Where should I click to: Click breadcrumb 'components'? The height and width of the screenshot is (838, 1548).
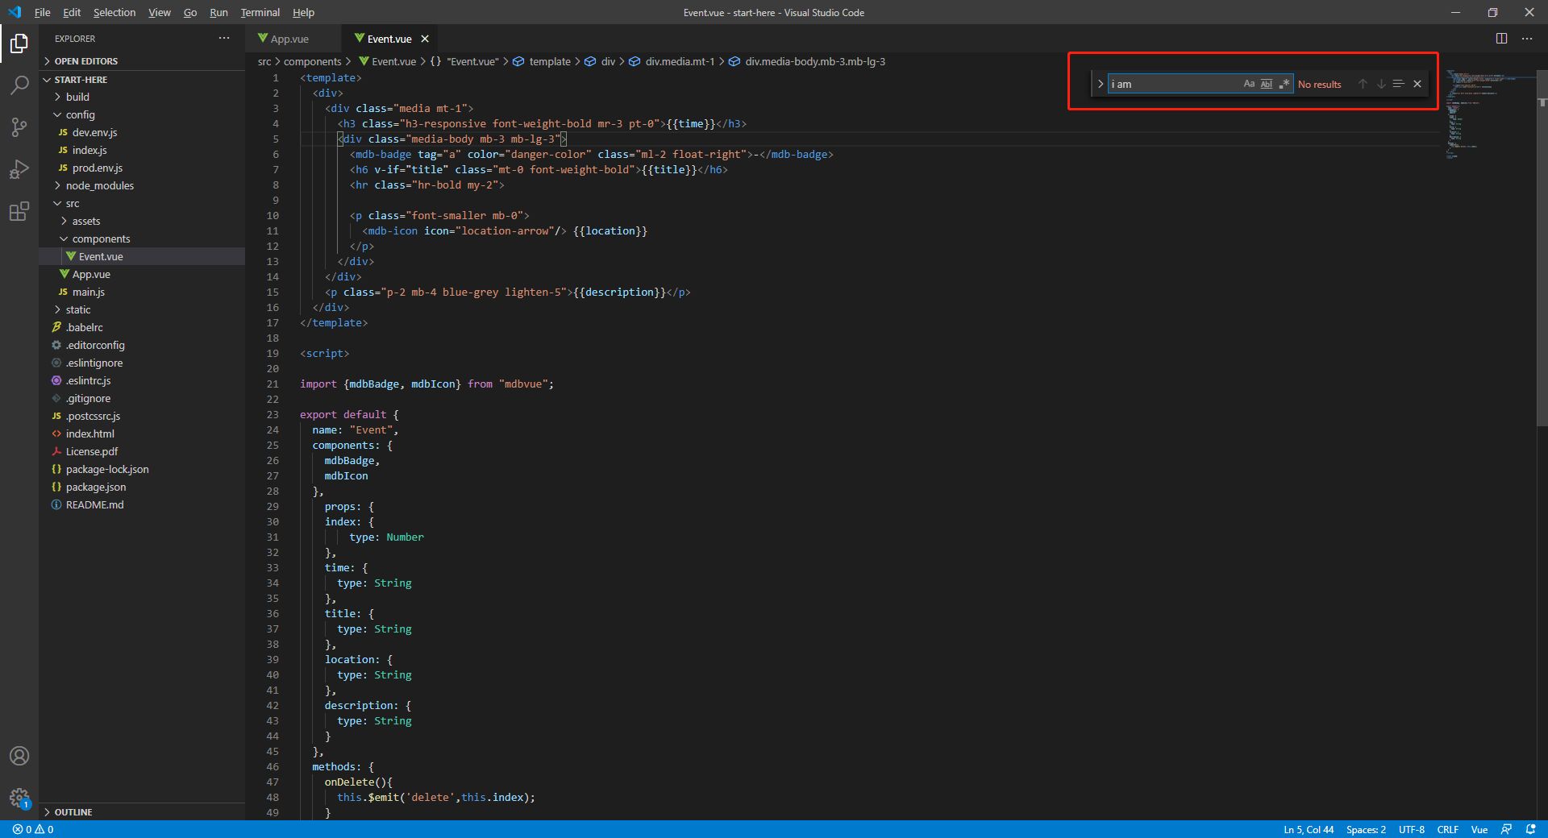312,61
